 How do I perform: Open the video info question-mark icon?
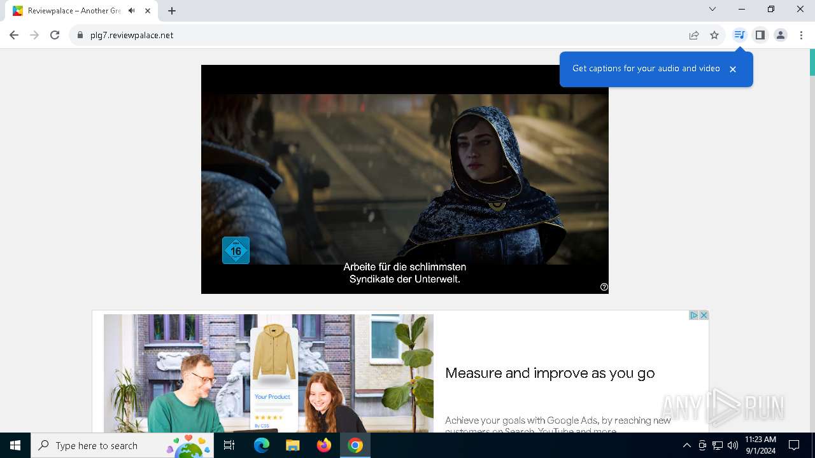(x=604, y=287)
